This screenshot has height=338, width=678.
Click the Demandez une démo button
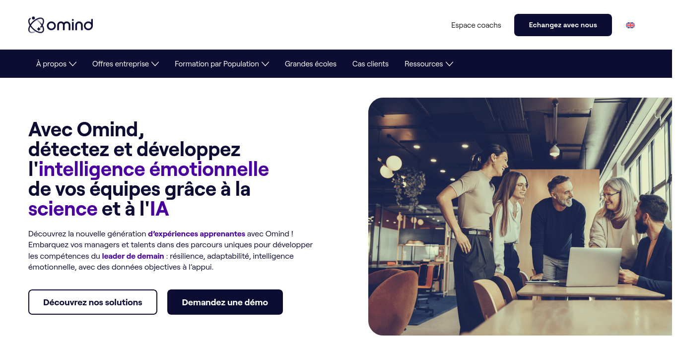[225, 302]
